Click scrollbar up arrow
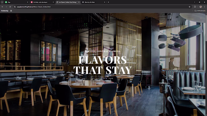This screenshot has width=207, height=116. pos(206,14)
